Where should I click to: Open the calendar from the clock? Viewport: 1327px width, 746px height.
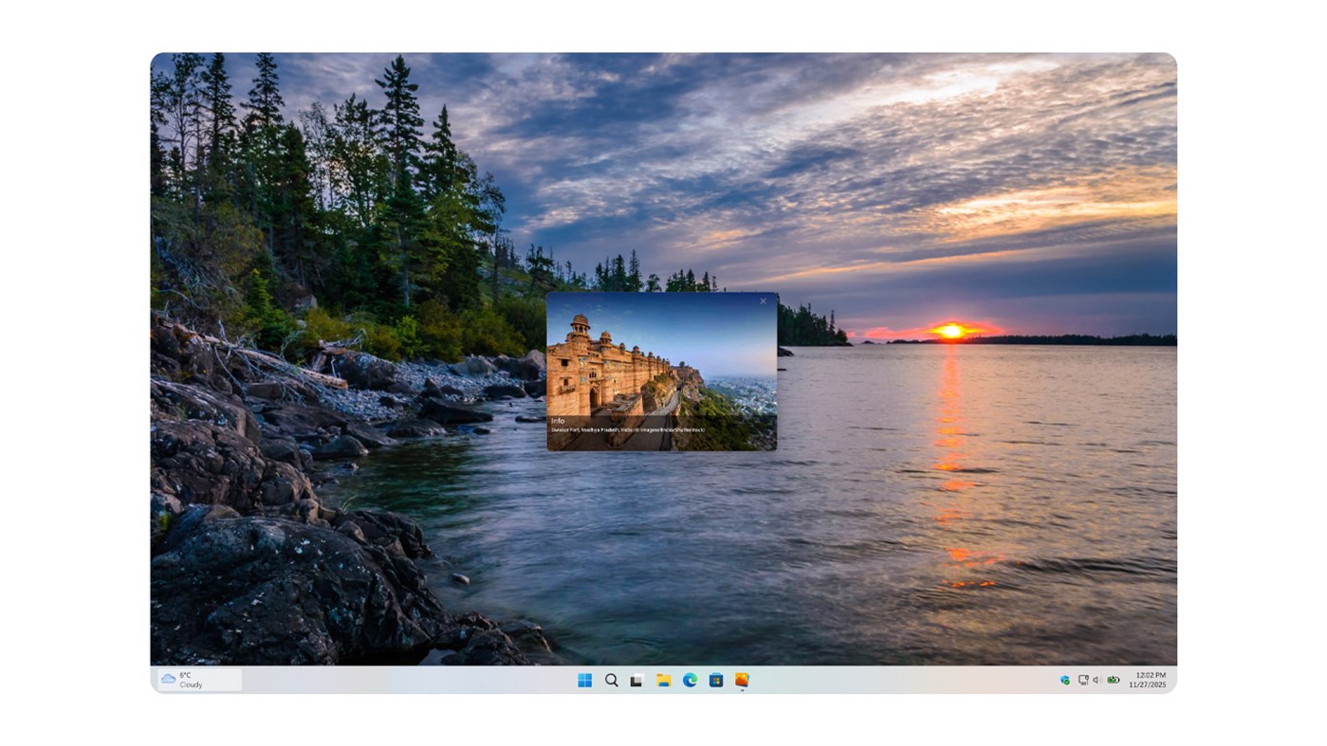(1148, 679)
